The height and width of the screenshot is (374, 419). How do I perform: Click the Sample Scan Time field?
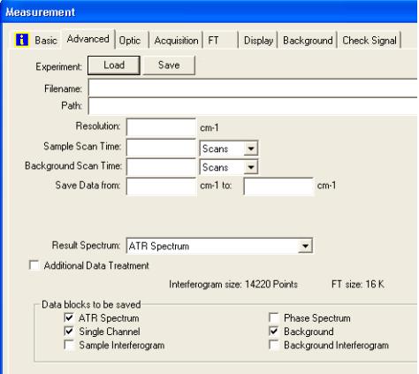161,148
